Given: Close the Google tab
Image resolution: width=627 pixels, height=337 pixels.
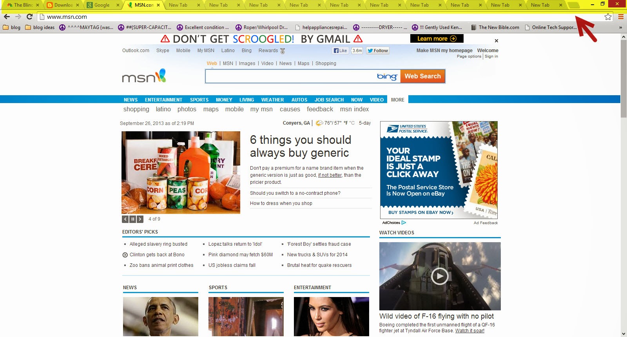Looking at the screenshot, I should pos(118,5).
